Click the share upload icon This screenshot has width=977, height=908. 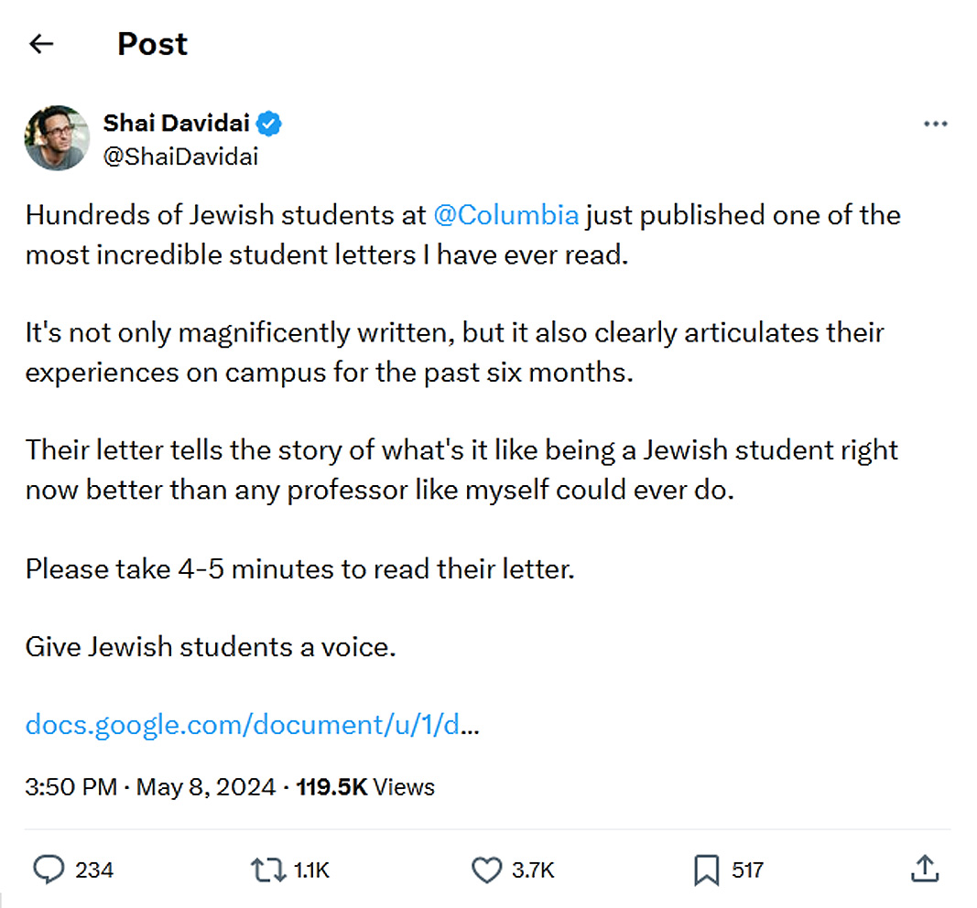pos(925,869)
